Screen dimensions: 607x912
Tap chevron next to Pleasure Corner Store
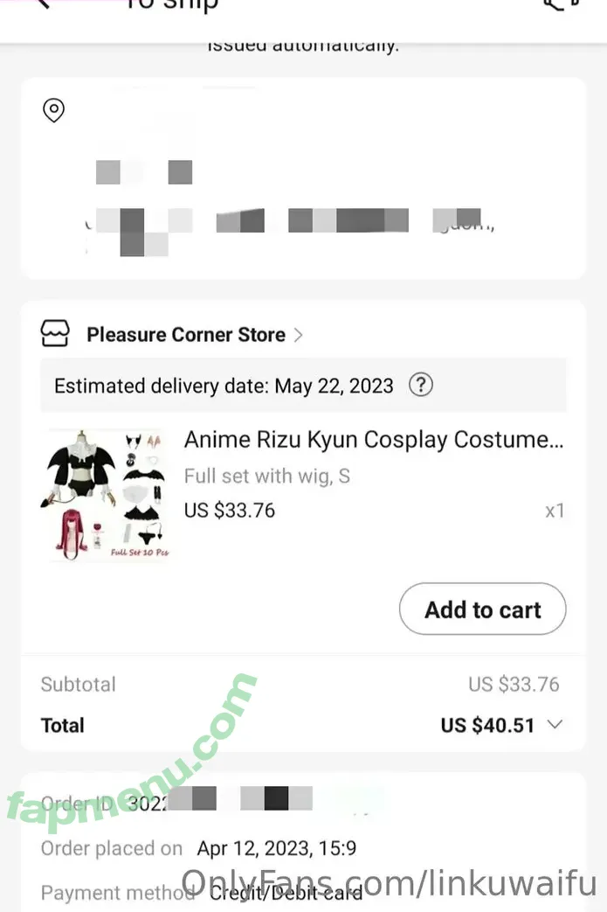click(x=299, y=335)
